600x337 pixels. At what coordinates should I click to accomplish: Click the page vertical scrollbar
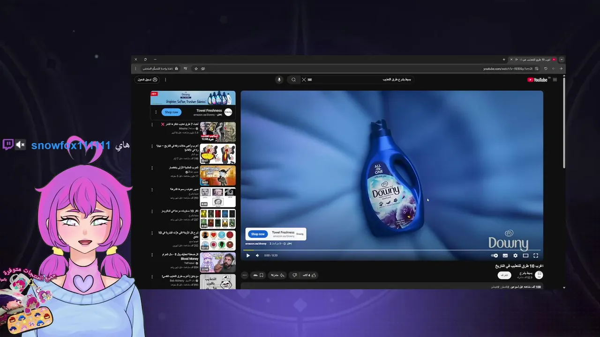click(564, 123)
